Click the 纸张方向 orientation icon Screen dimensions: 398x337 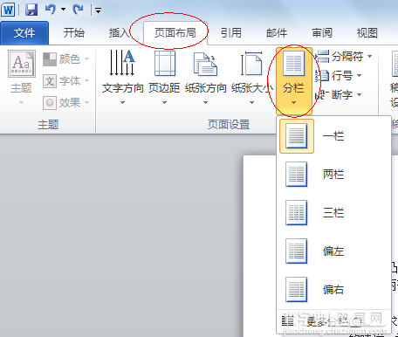click(205, 64)
